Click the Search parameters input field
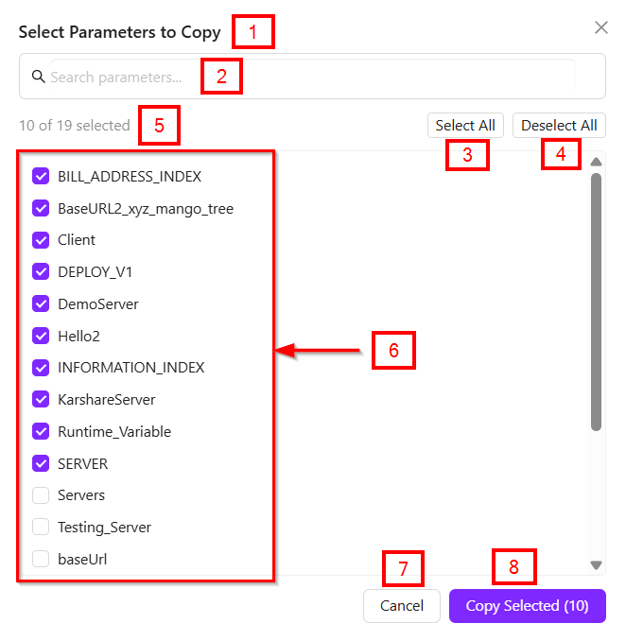 312,78
